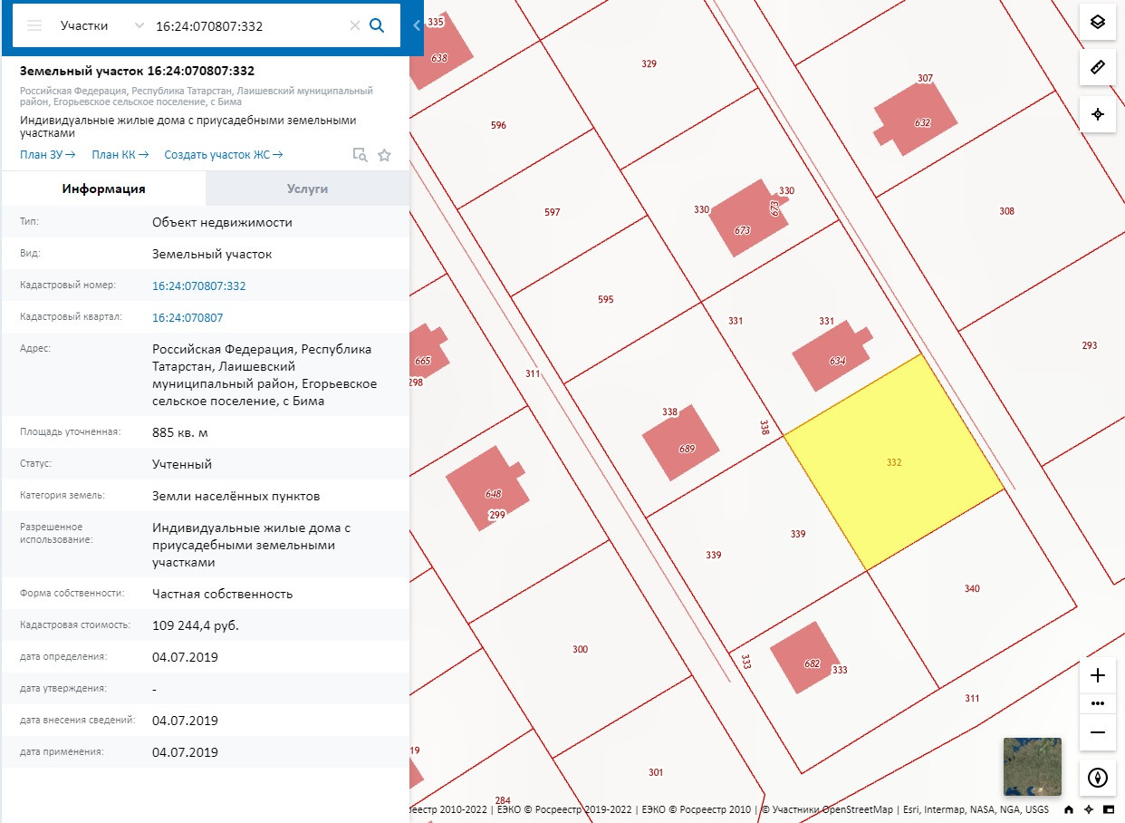Click building 689 on the map
Image resolution: width=1125 pixels, height=823 pixels.
pos(681,443)
